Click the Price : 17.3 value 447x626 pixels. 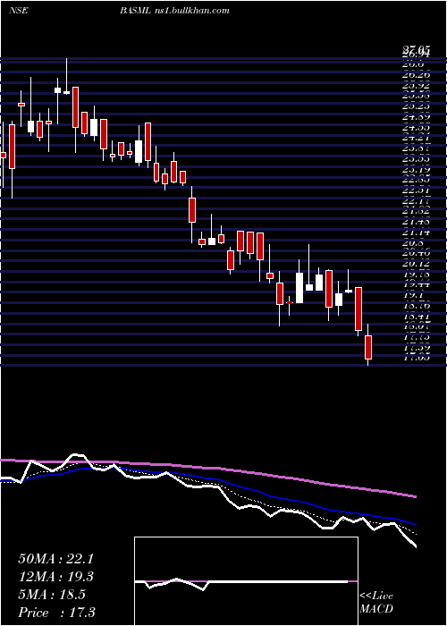point(56,613)
